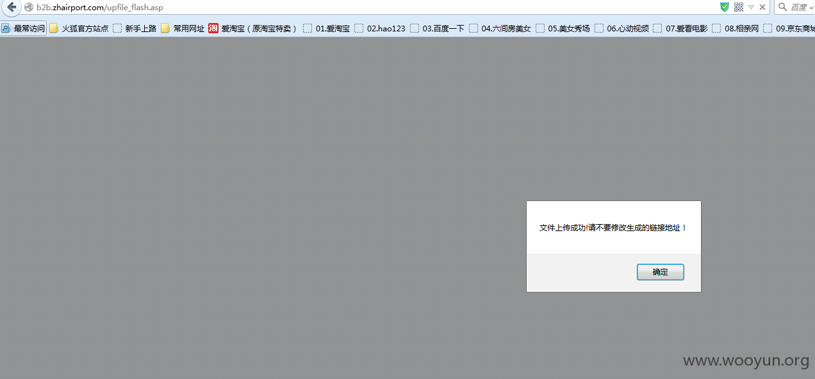Open the 05.美女秀场 bookmark
Image resolution: width=815 pixels, height=379 pixels.
(563, 28)
